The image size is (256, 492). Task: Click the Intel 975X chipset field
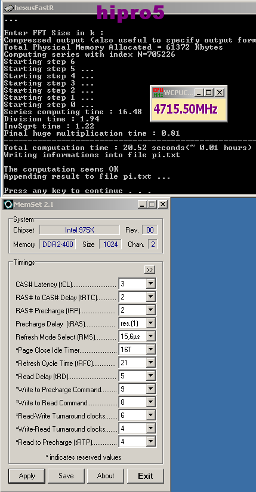coord(79,230)
